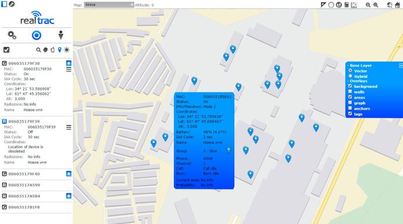Image resolution: width=403 pixels, height=224 pixels.
Task: Toggle the select-all devices checkbox
Action: (x=6, y=50)
